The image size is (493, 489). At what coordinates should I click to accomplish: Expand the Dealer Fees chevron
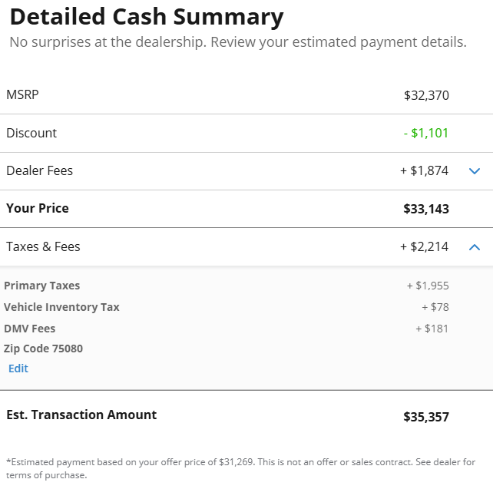pyautogui.click(x=474, y=171)
